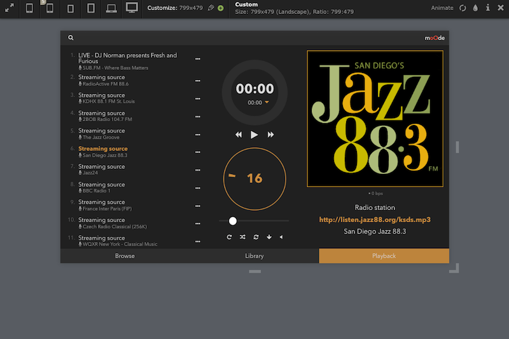Select playlist item The Jazz Groove
Image resolution: width=509 pixels, height=339 pixels.
tap(102, 134)
